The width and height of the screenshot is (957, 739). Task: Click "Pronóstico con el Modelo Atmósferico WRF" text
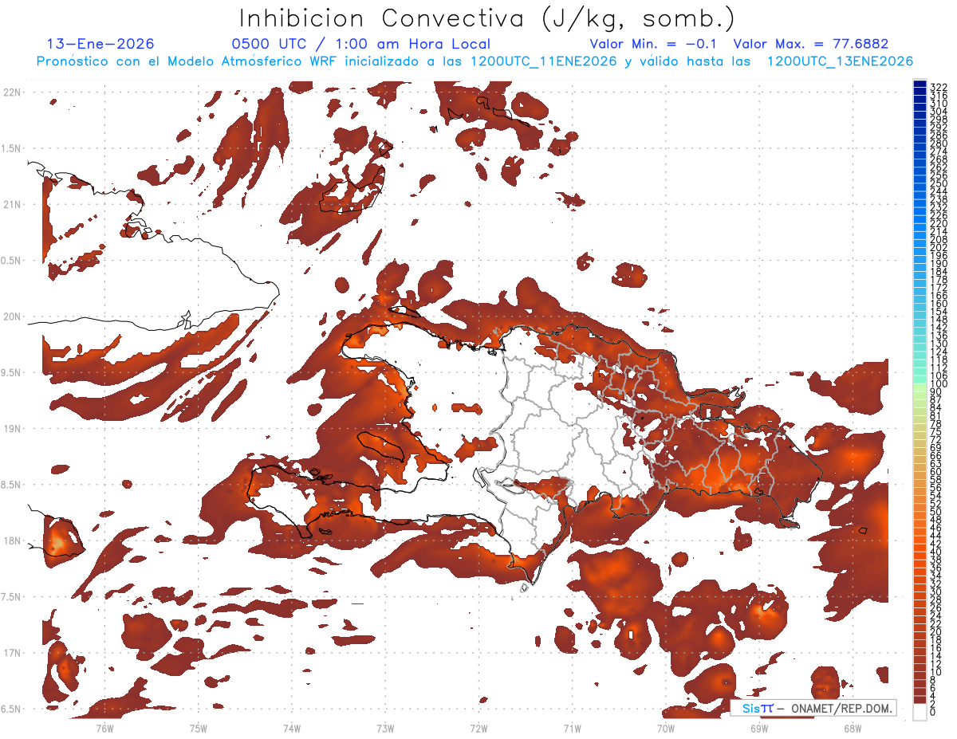[x=189, y=61]
